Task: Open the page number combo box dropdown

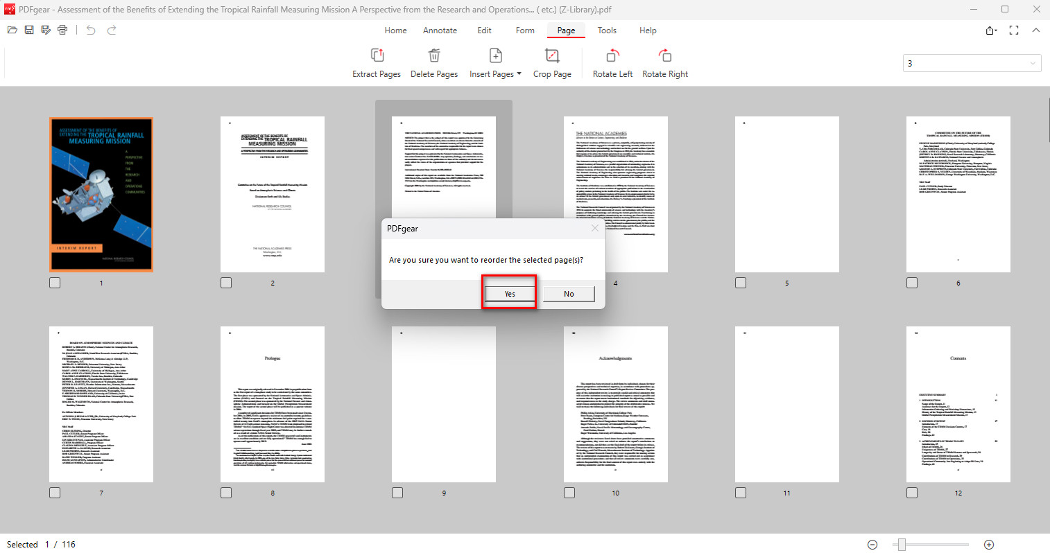Action: tap(1033, 62)
